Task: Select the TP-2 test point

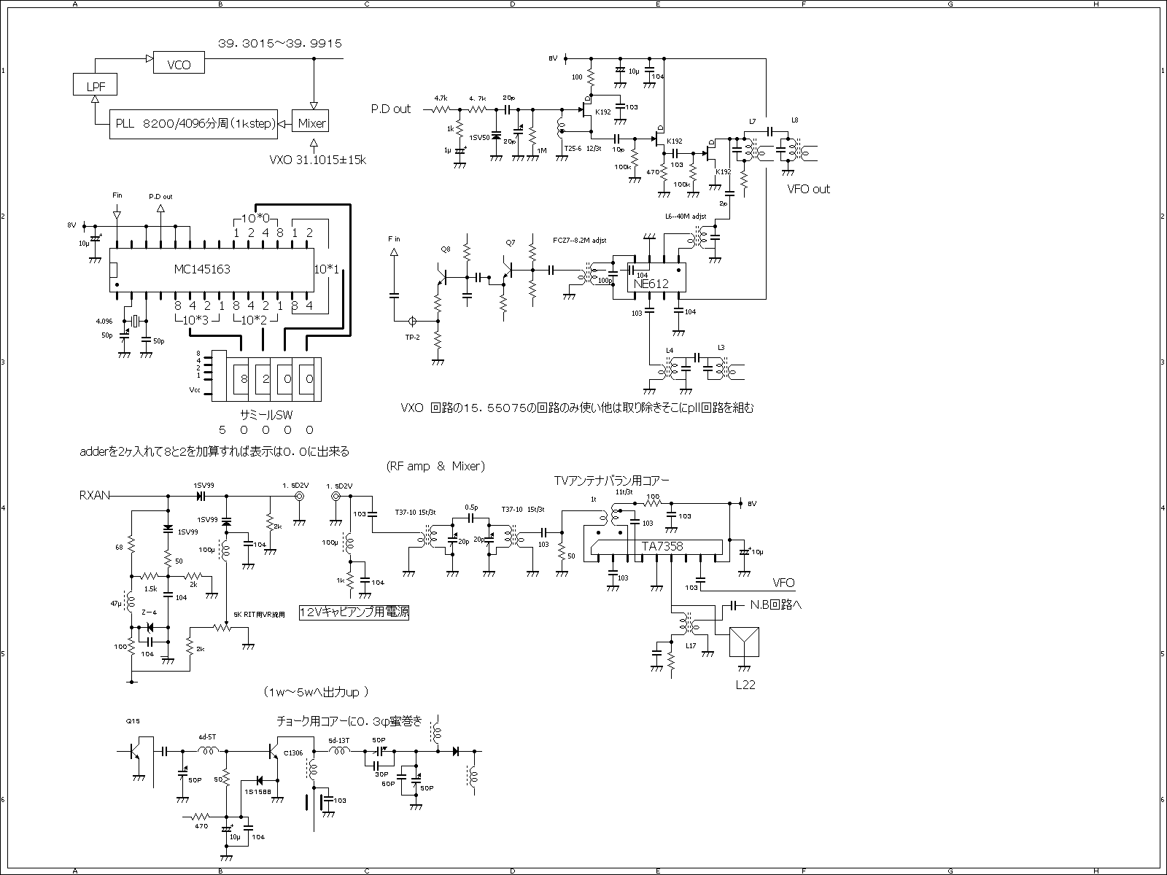Action: [413, 321]
